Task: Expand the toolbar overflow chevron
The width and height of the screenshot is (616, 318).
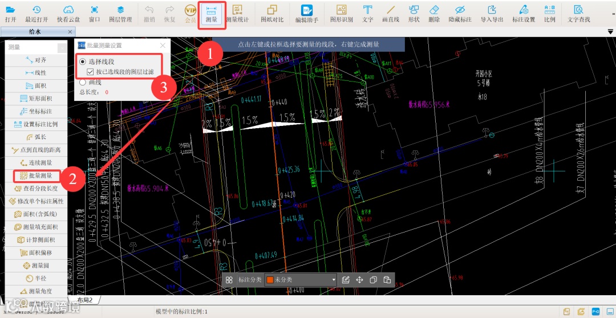Action: coord(613,14)
